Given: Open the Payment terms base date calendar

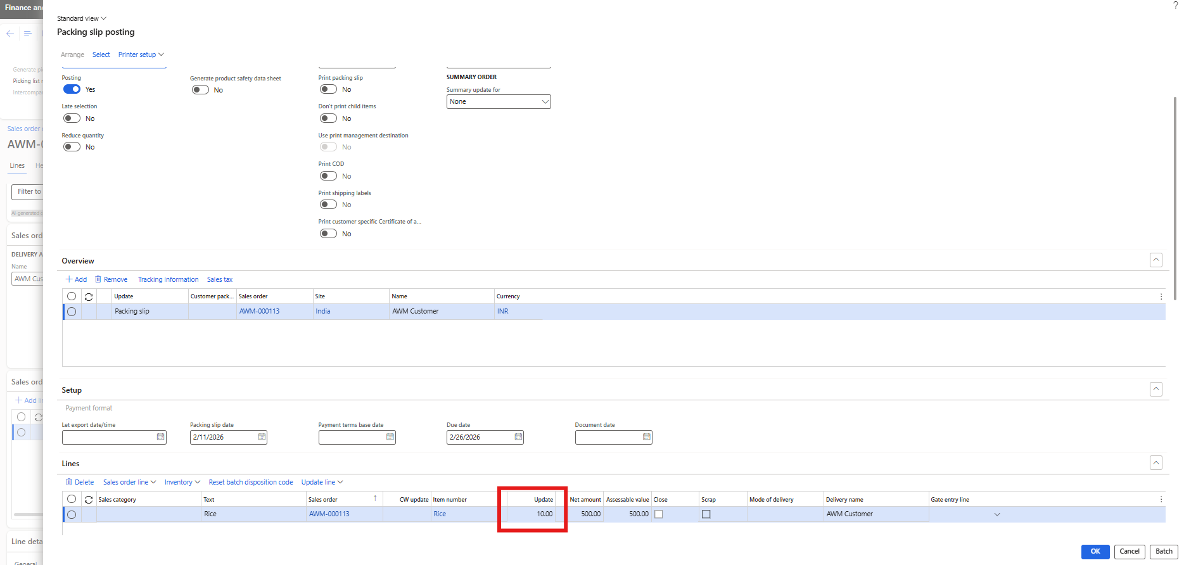Looking at the screenshot, I should click(x=390, y=437).
